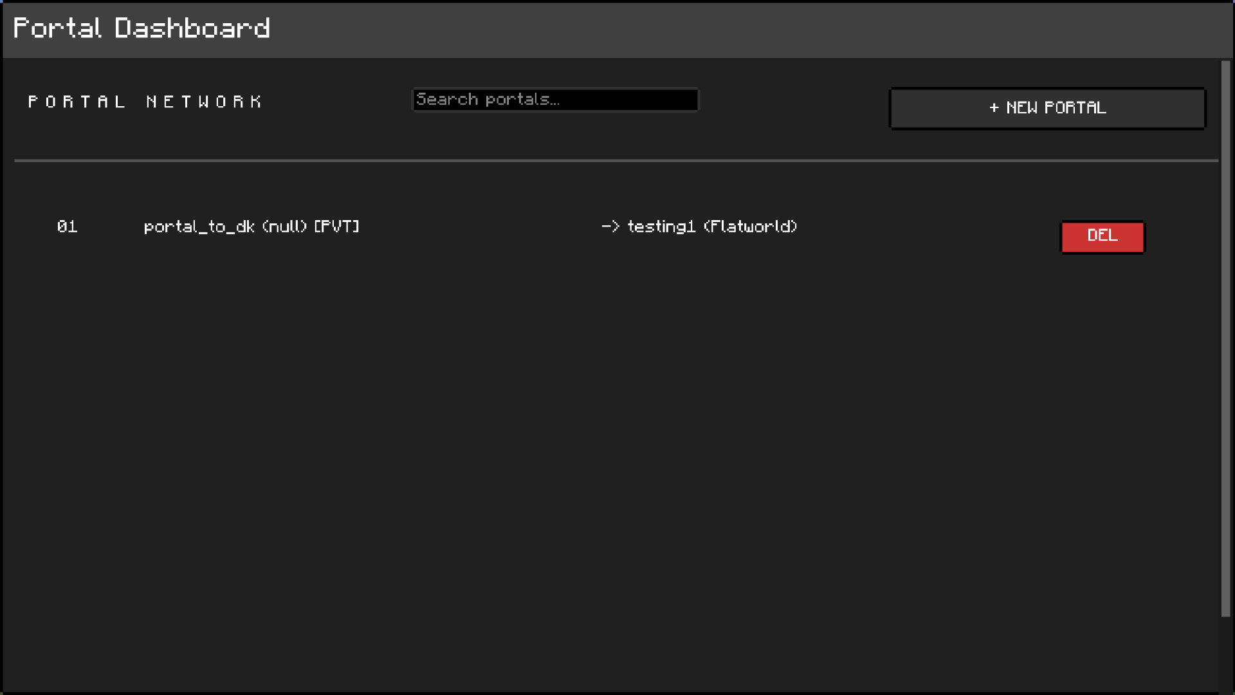Select the portal_to_dk (null) [PVT] entry
This screenshot has height=695, width=1235.
coord(252,227)
